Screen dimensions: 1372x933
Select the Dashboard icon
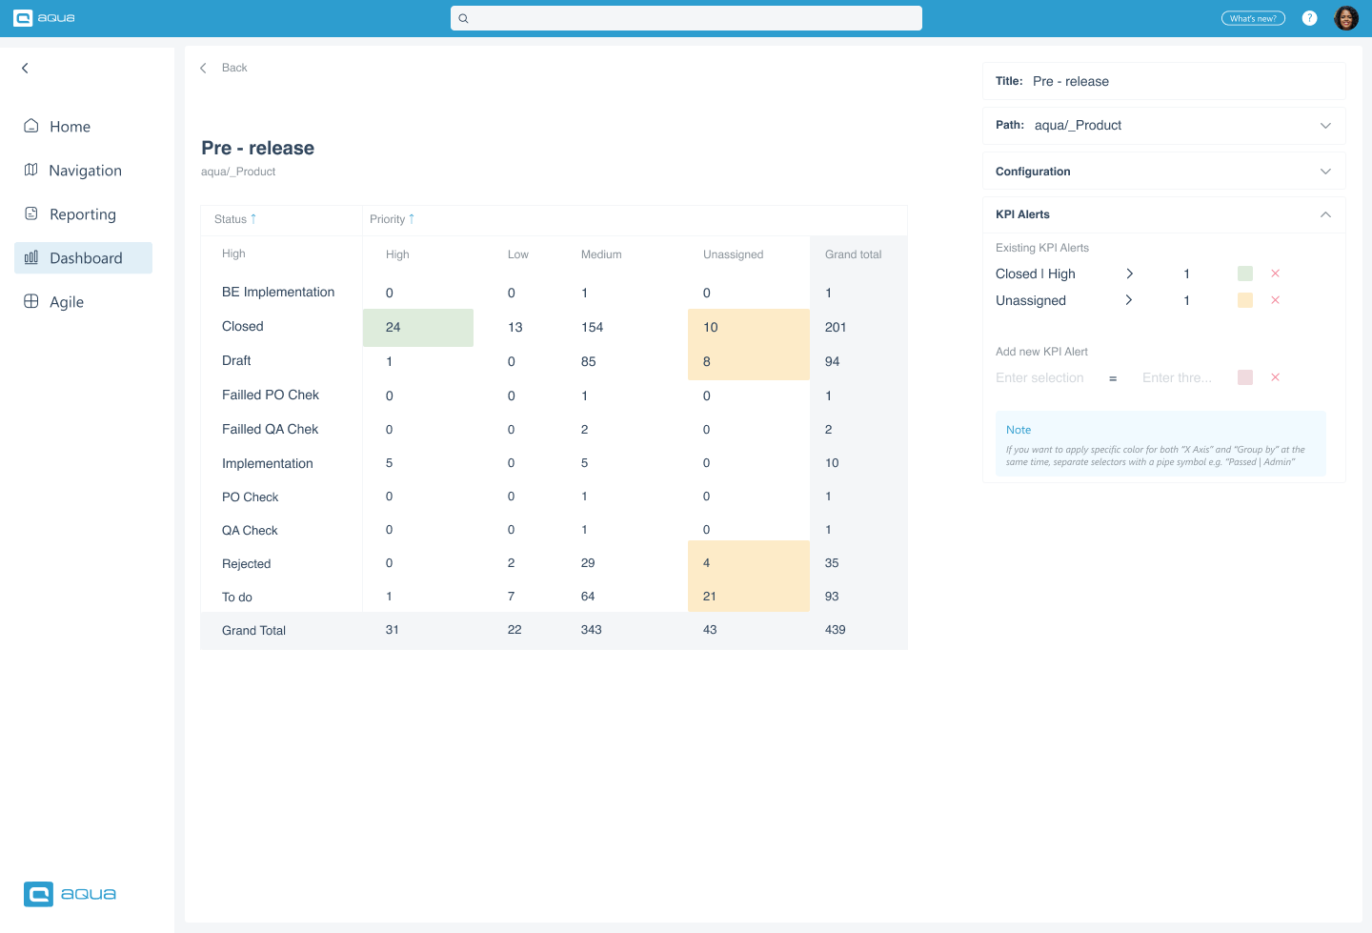[30, 257]
